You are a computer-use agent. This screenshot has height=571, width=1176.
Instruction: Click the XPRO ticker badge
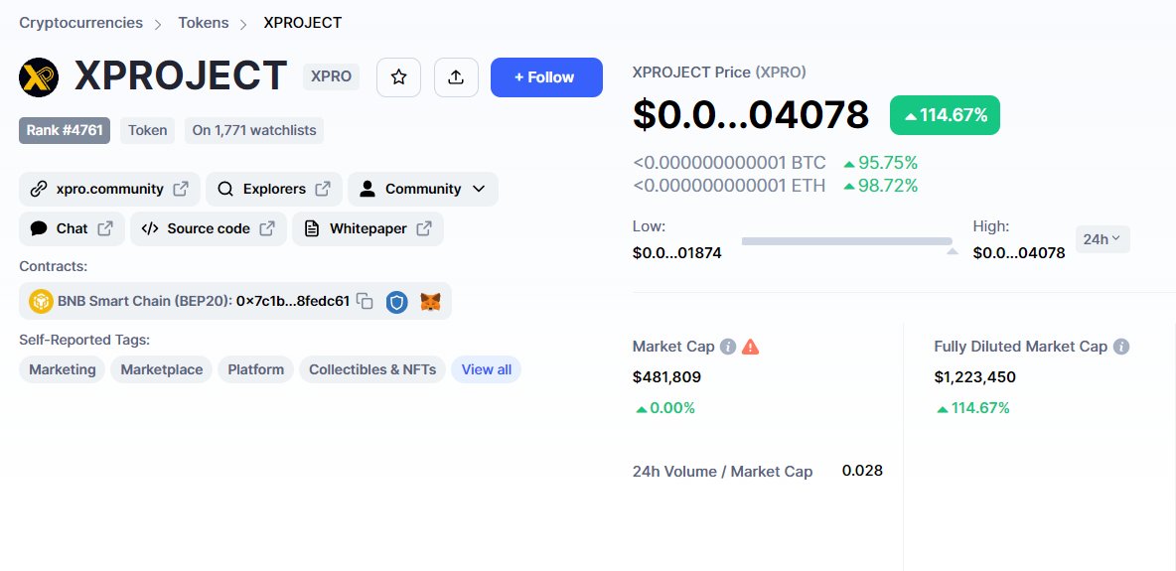pos(331,77)
